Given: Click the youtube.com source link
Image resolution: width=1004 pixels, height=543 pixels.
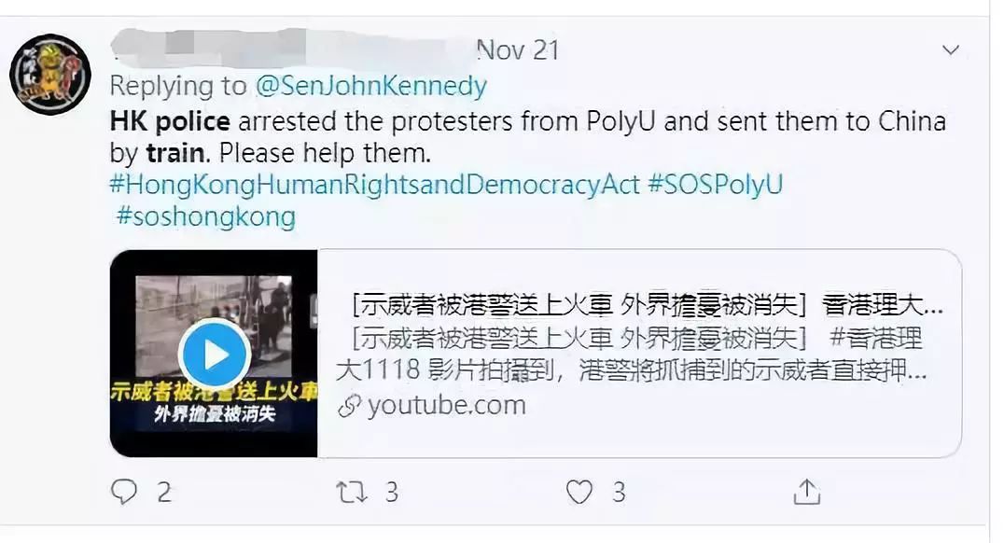Looking at the screenshot, I should tap(446, 405).
